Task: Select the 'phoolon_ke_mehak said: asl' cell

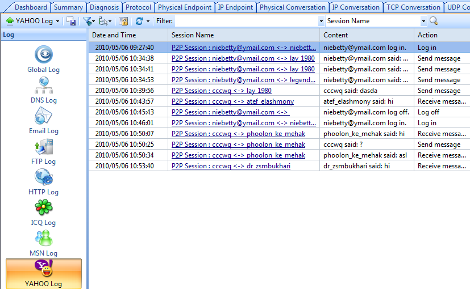Action: tap(367, 155)
